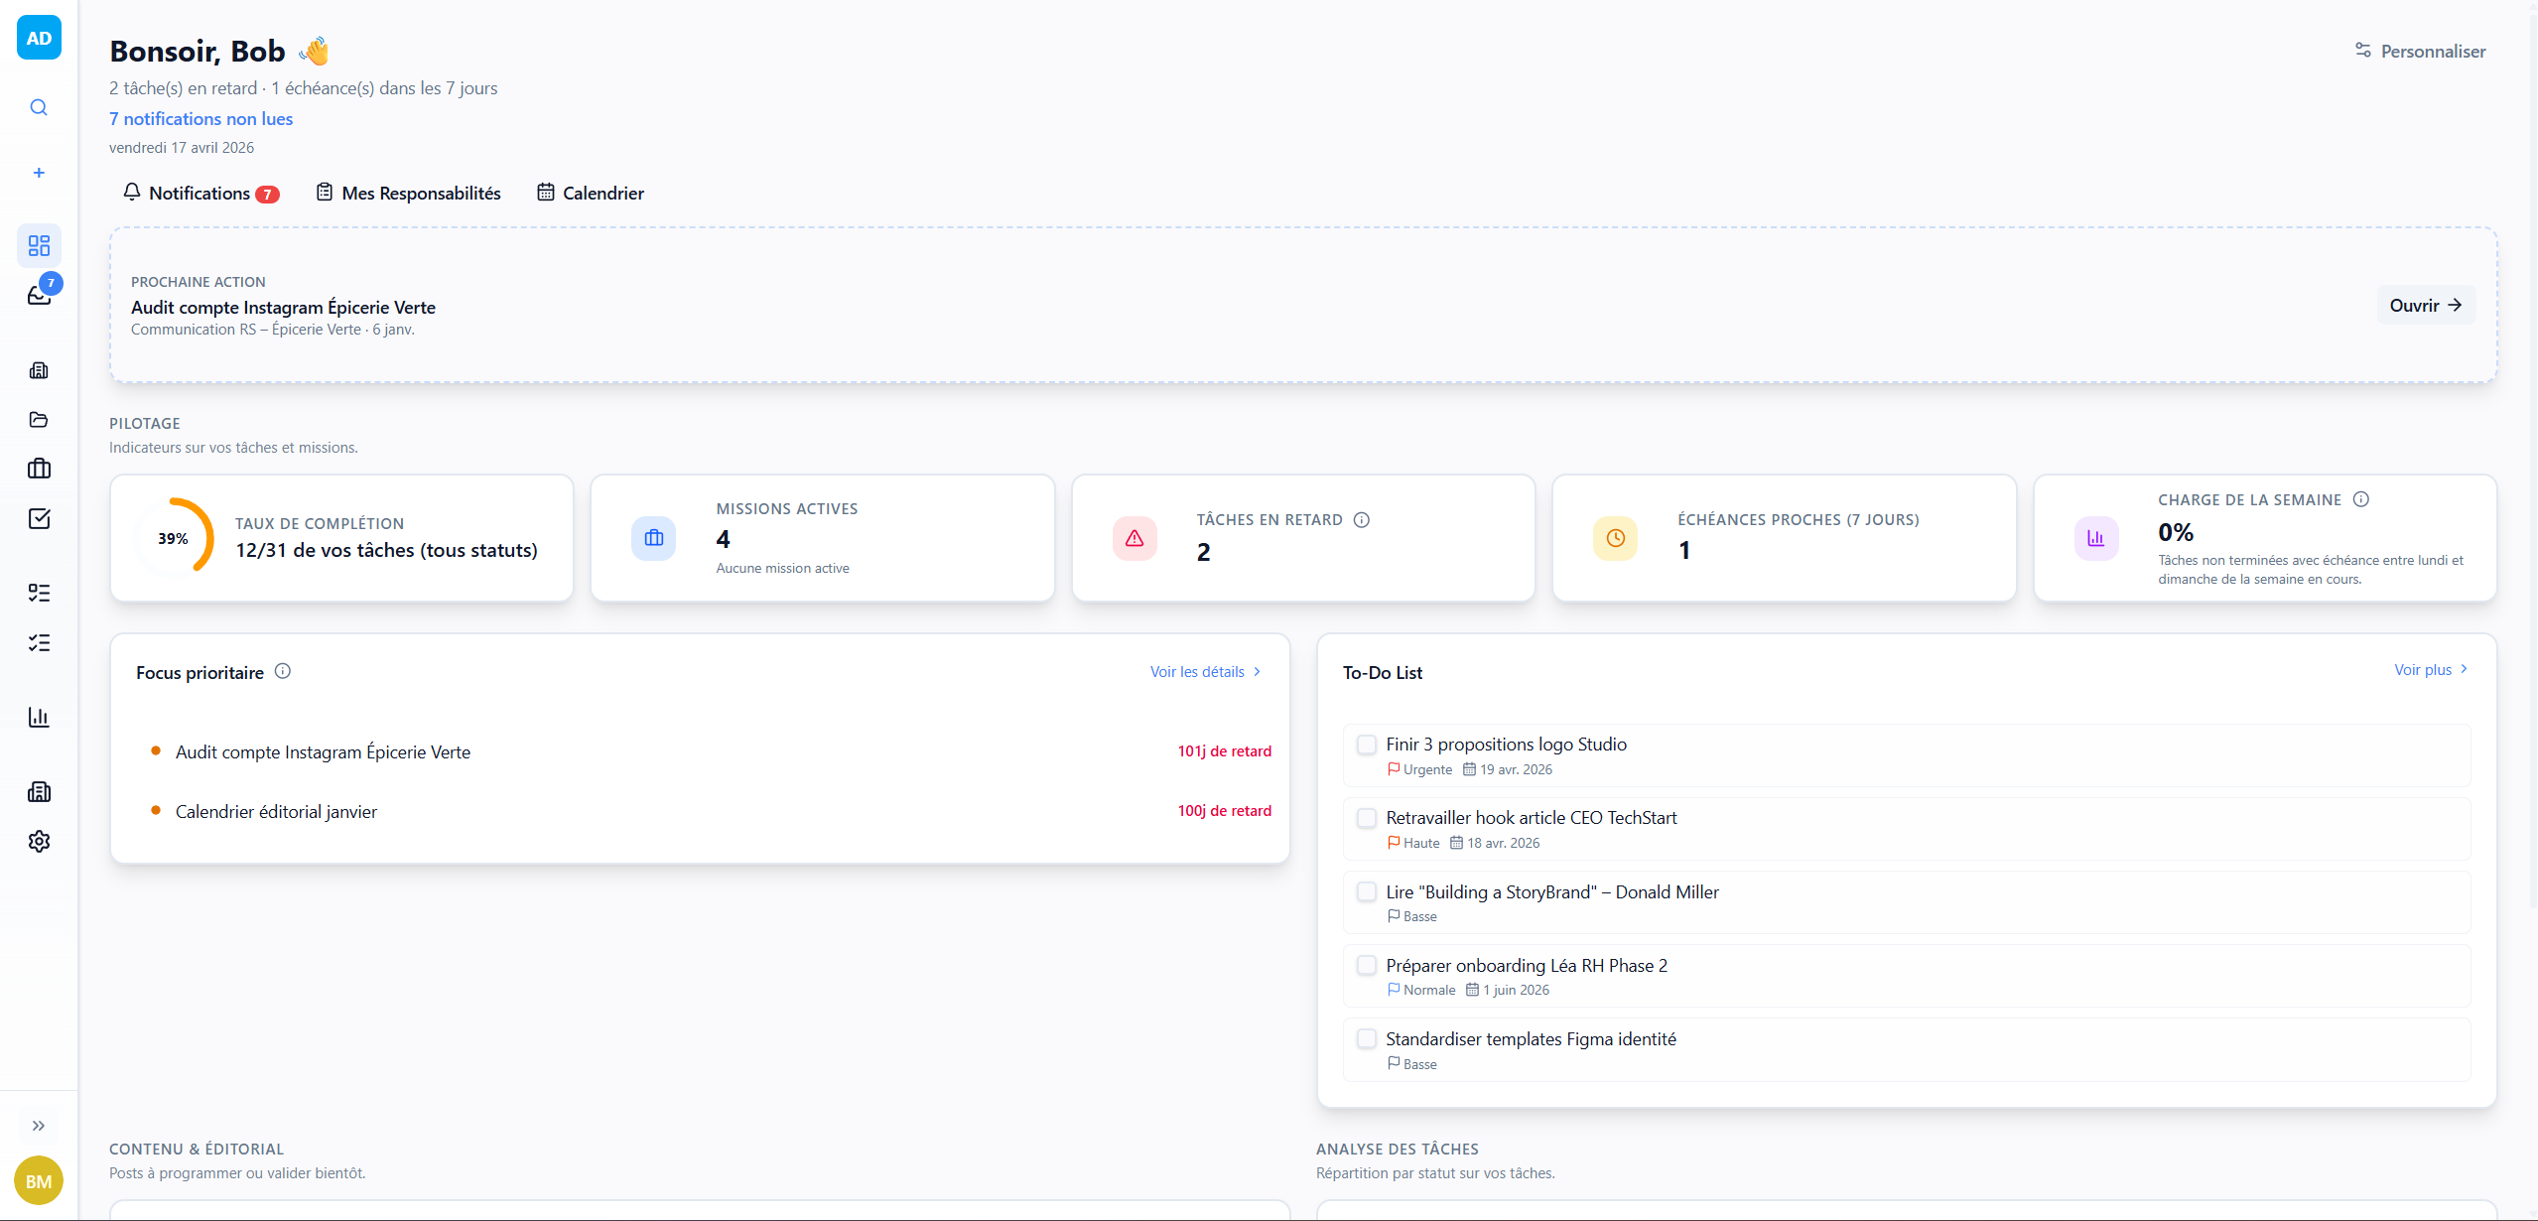The width and height of the screenshot is (2538, 1221).
Task: Open the bar chart analytics sidebar icon
Action: (x=39, y=717)
